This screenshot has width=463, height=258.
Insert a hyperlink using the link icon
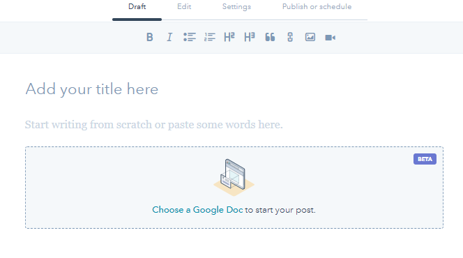290,37
